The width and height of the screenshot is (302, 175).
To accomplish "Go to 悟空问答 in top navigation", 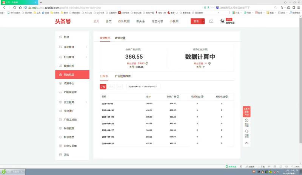I will [x=157, y=21].
